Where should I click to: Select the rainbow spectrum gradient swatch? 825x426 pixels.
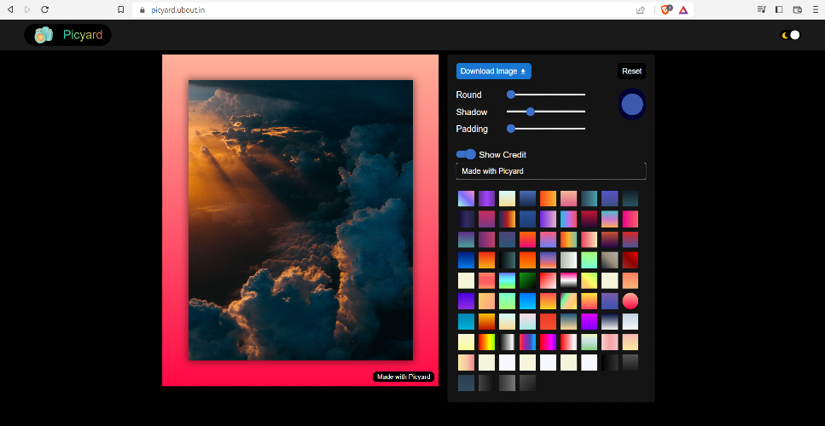tap(486, 342)
